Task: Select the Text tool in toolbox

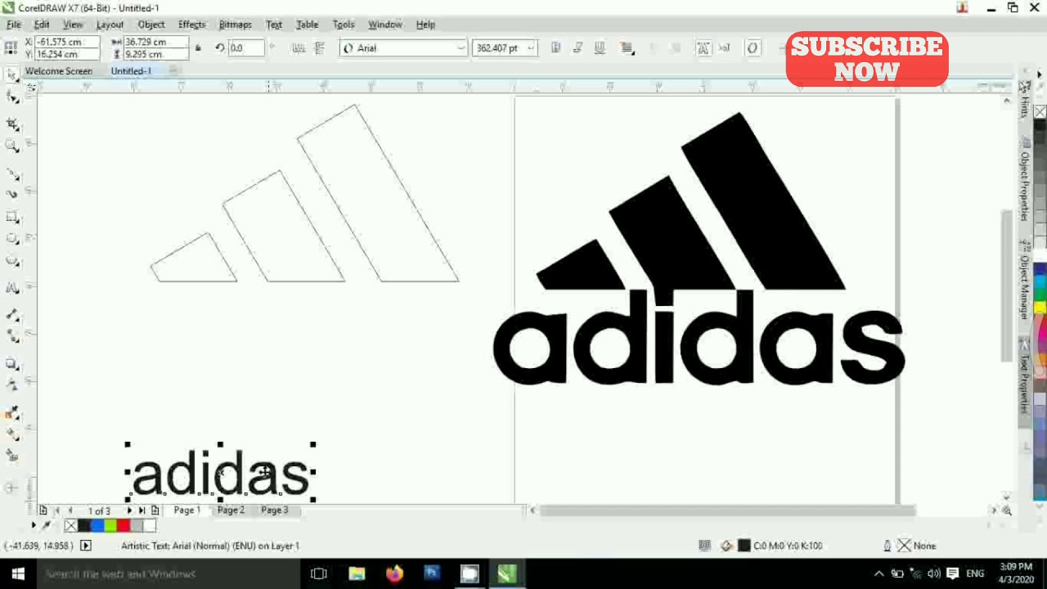Action: click(x=12, y=288)
